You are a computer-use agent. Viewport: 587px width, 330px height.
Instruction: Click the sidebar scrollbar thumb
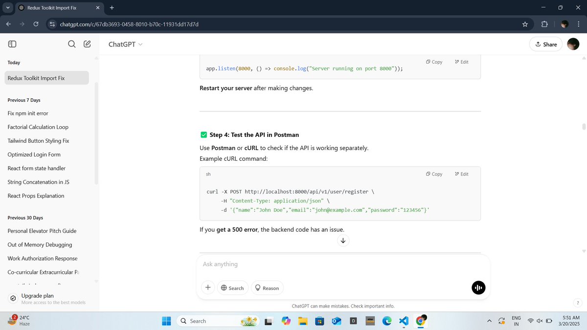96,133
